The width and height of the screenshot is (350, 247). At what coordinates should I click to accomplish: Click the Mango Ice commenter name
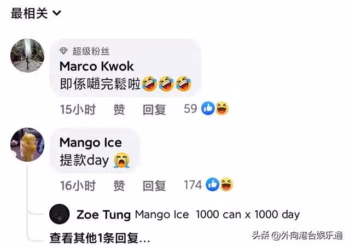click(x=91, y=143)
